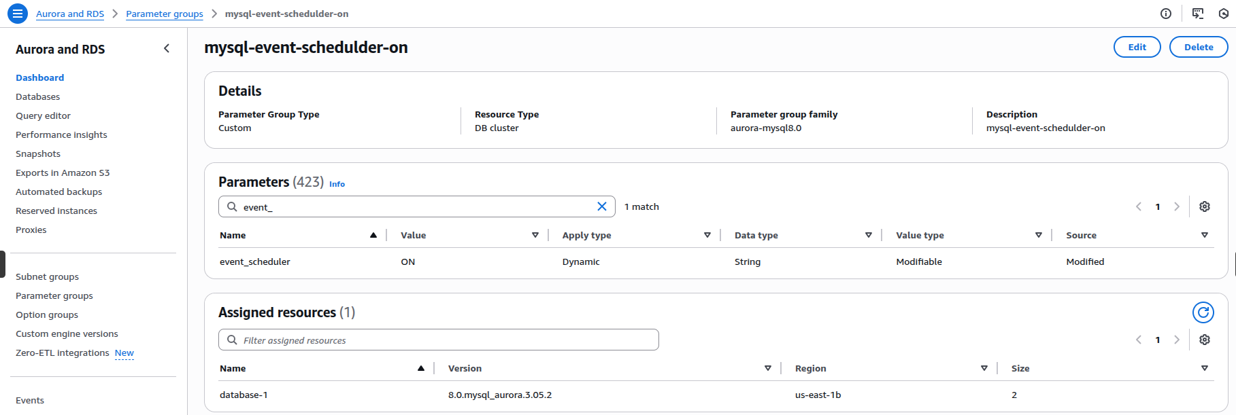Open CloudShell icon in top bar

tap(1197, 14)
